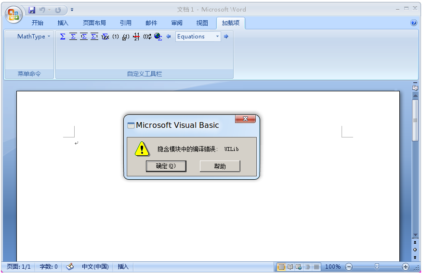Image resolution: width=422 pixels, height=273 pixels.
Task: Open MathType web globe icon
Action: coord(158,37)
